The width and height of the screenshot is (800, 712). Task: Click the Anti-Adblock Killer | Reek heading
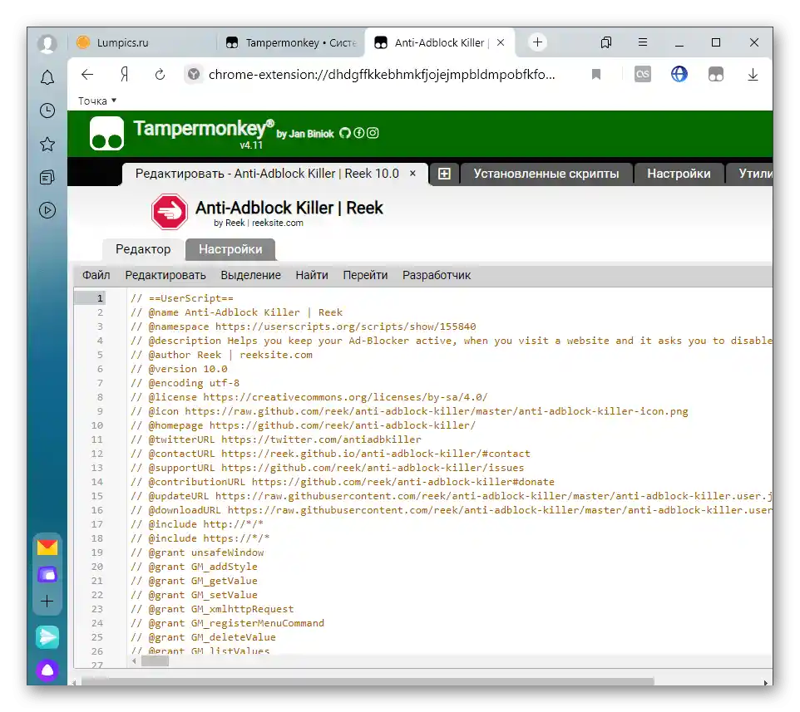[289, 208]
